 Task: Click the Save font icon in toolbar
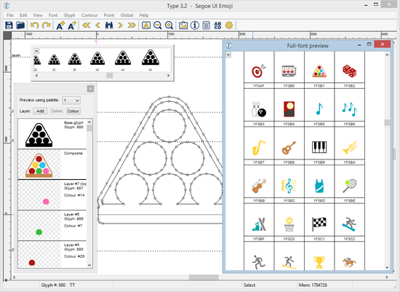9,25
